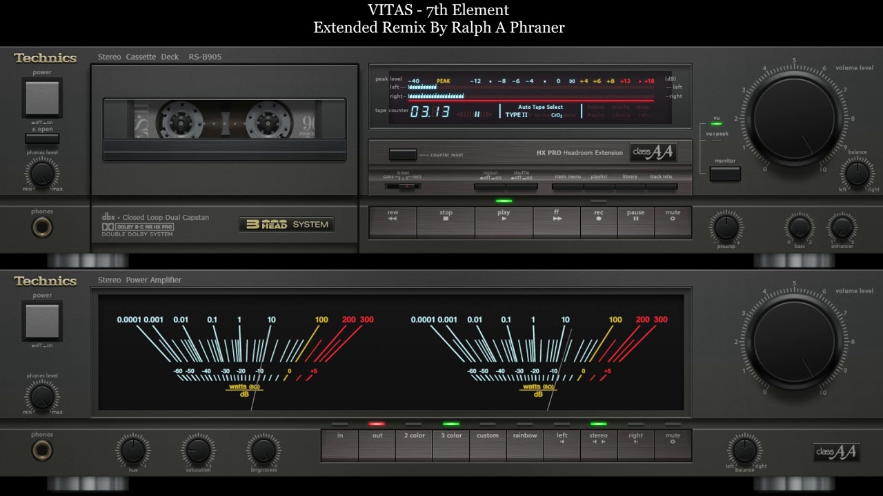Select the 'in' meter source button

click(340, 445)
